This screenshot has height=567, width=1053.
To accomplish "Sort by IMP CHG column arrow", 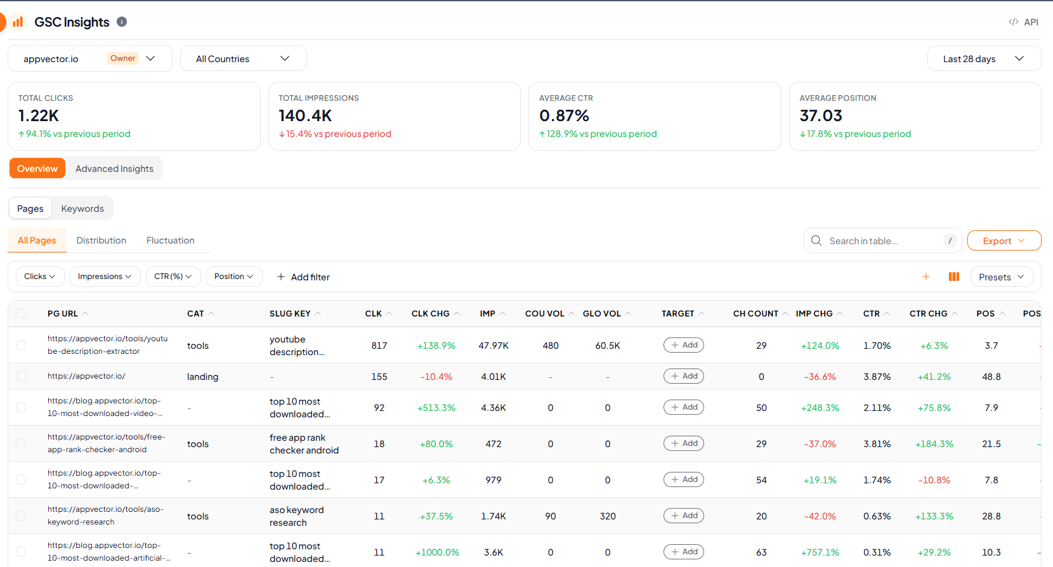I will [840, 313].
